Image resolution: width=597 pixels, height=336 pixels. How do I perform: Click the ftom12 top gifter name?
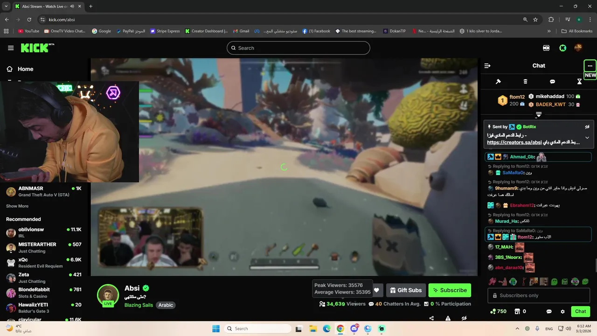[x=517, y=97]
